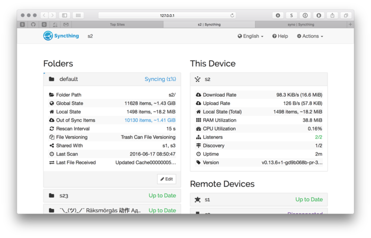Click the Shared With share icon
The height and width of the screenshot is (238, 371).
[51, 145]
